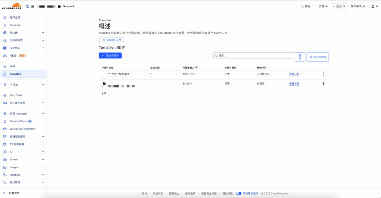Open 报告安全问题 footer link
The height and width of the screenshot is (198, 381).
click(209, 194)
